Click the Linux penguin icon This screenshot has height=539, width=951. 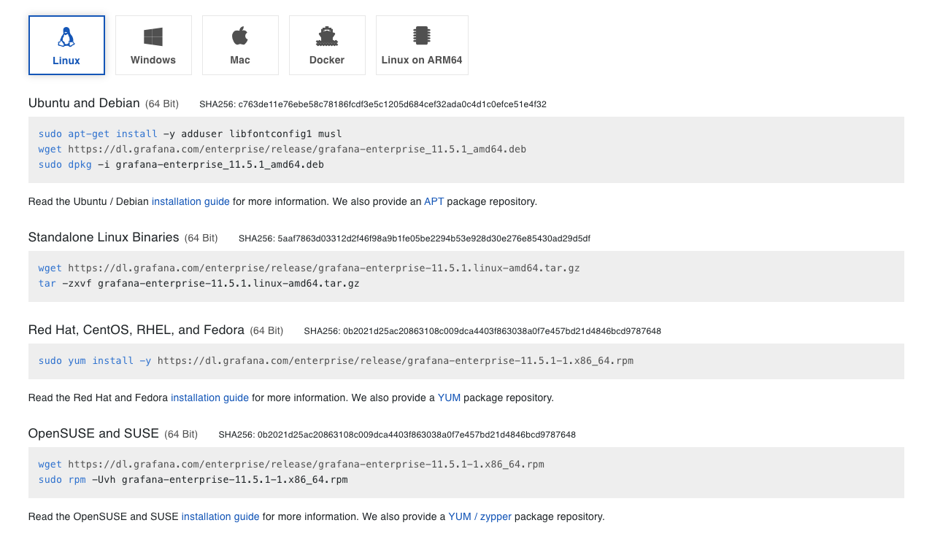coord(66,37)
